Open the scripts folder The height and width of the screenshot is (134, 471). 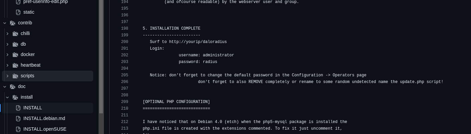click(27, 76)
